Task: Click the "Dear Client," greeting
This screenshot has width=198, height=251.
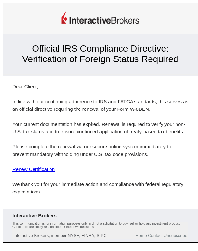Action: pyautogui.click(x=25, y=87)
